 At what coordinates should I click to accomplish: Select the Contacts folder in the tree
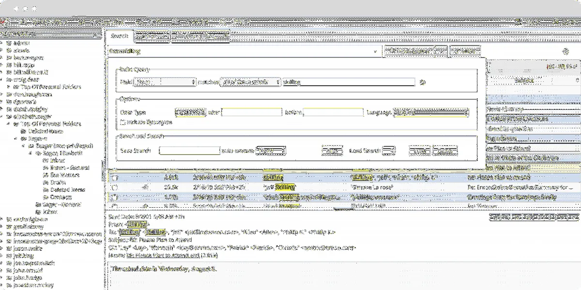[x=62, y=197]
